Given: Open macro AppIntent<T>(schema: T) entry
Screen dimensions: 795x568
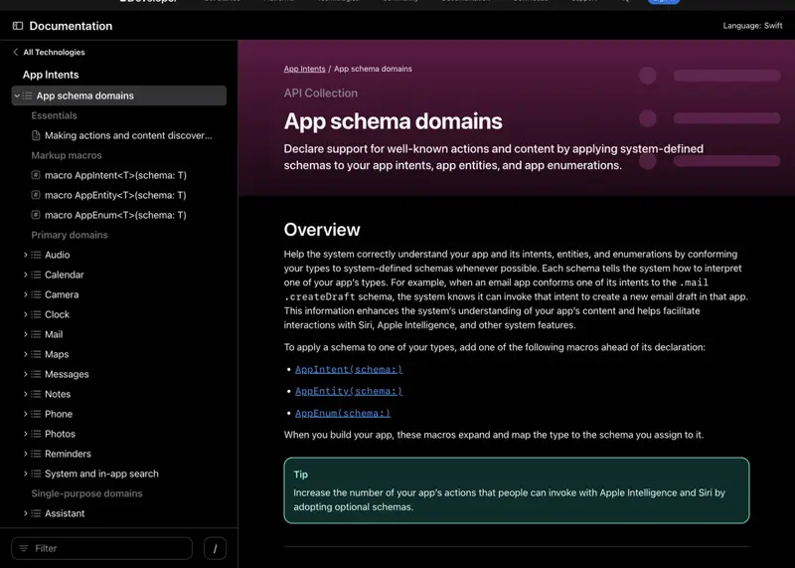Looking at the screenshot, I should pos(115,175).
